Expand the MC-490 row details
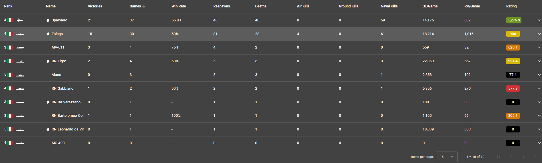 click(539, 143)
